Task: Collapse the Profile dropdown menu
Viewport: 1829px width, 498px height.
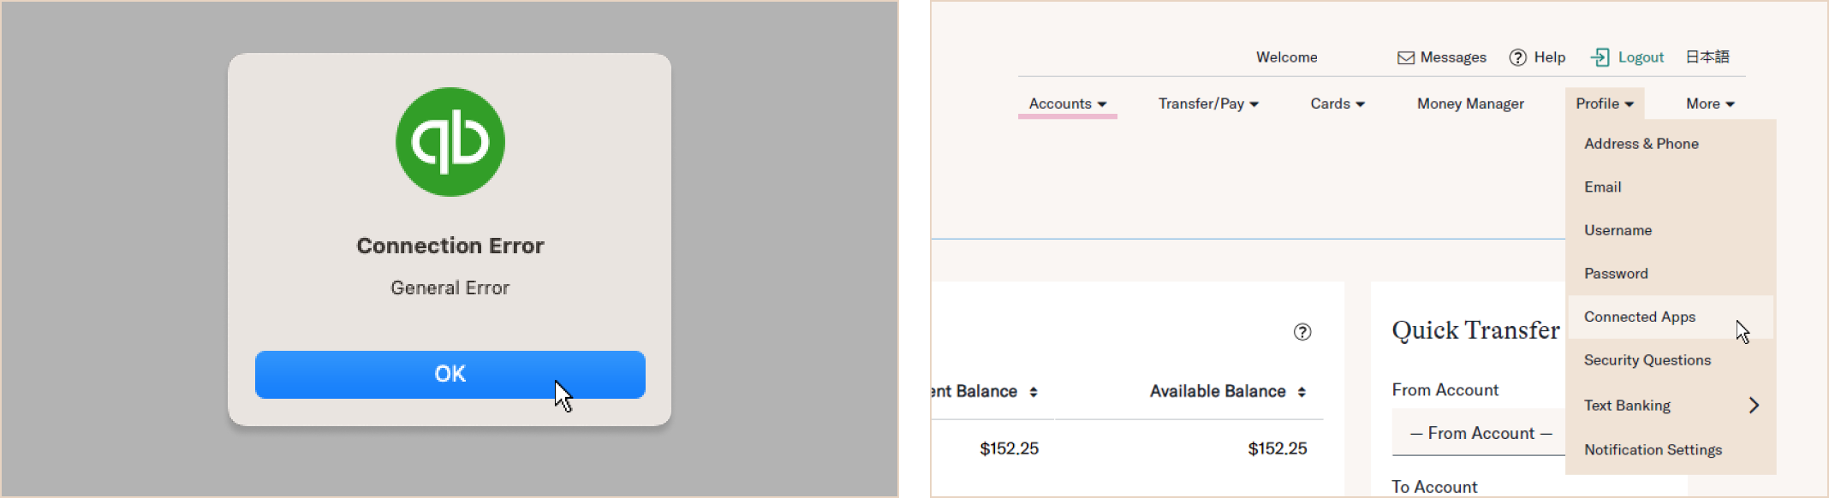Action: [1604, 104]
